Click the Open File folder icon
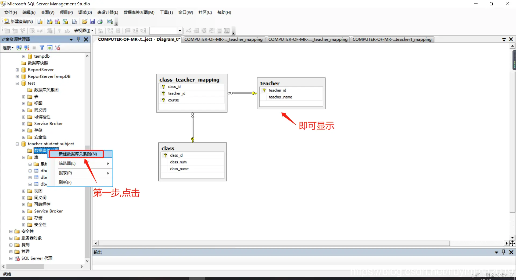516x280 pixels. (x=84, y=22)
